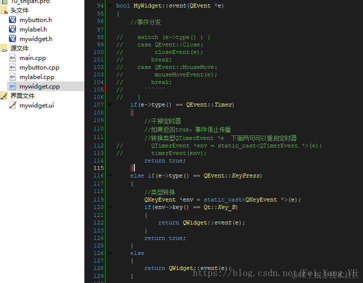Viewport: 363px width, 283px height.
Task: Click the 头文件 headers folder icon
Action: coord(4,10)
